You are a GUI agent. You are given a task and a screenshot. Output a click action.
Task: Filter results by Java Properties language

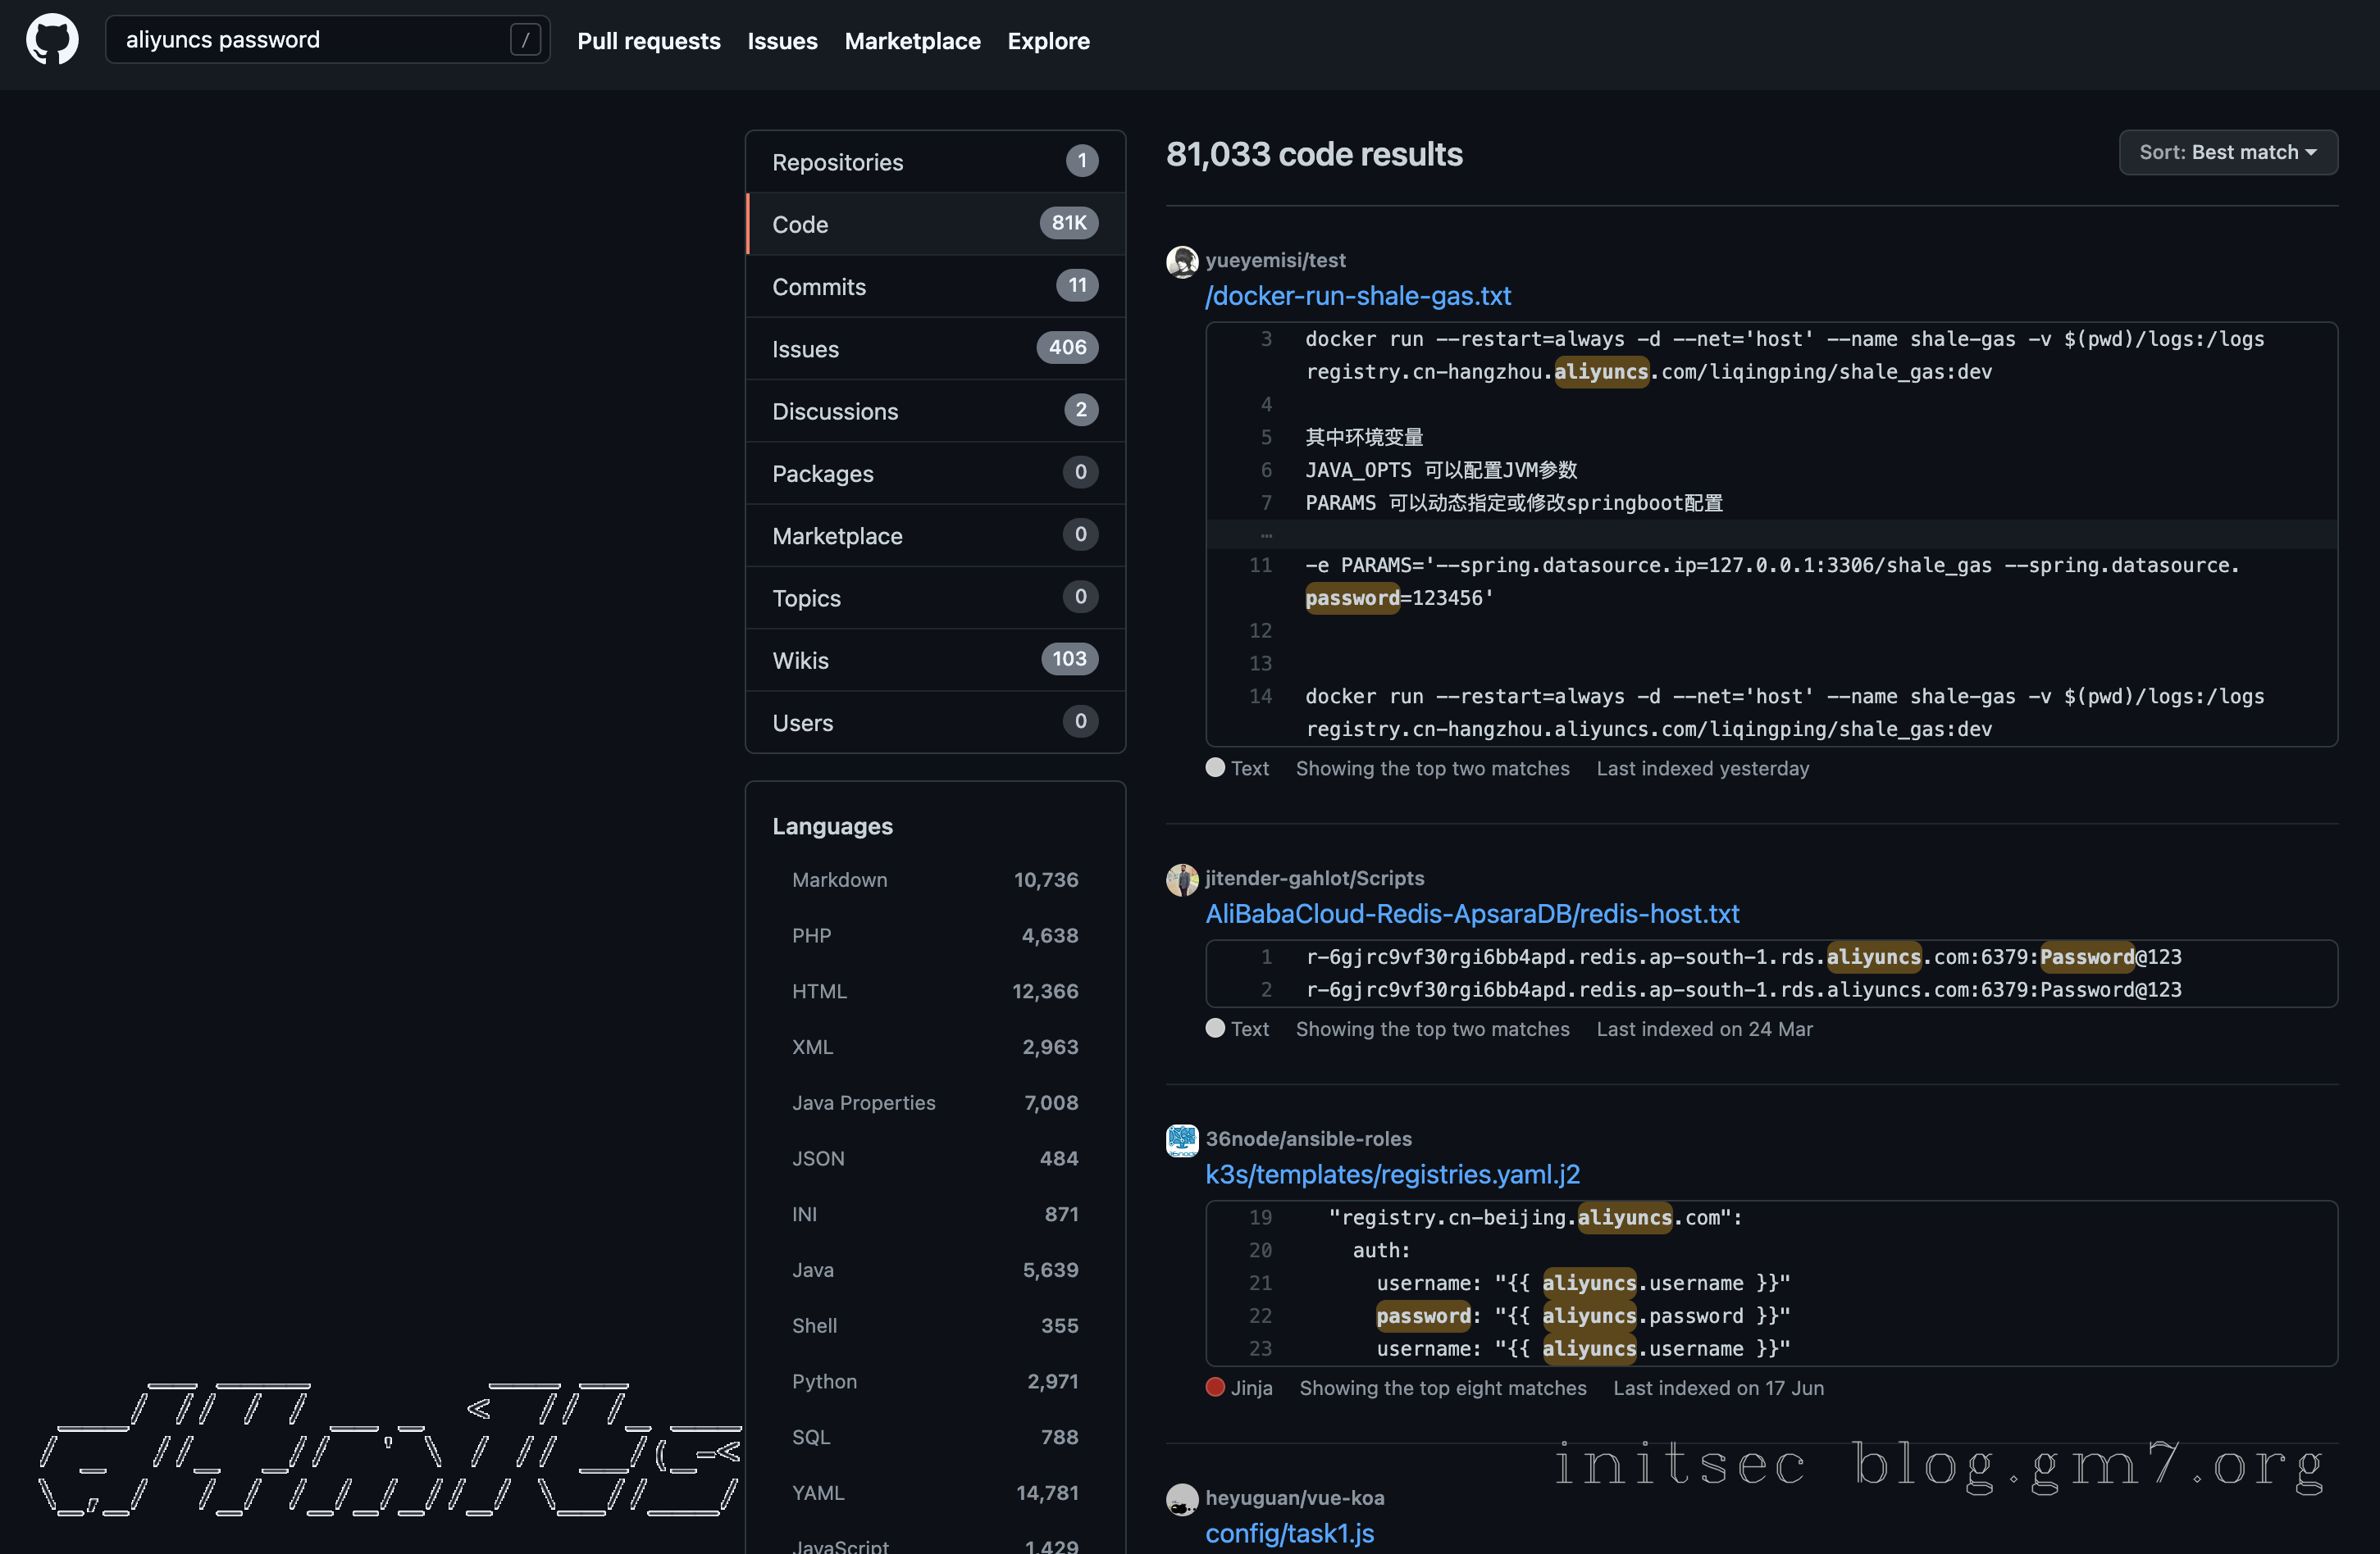(863, 1102)
